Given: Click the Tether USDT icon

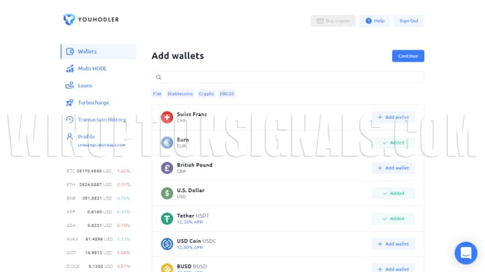Looking at the screenshot, I should tap(166, 218).
